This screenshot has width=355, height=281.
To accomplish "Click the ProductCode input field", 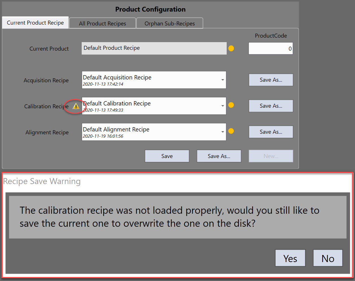I will (270, 49).
